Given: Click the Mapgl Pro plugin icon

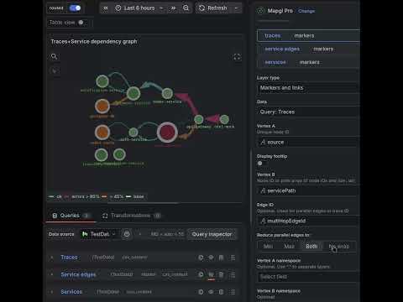Looking at the screenshot, I should [x=260, y=11].
